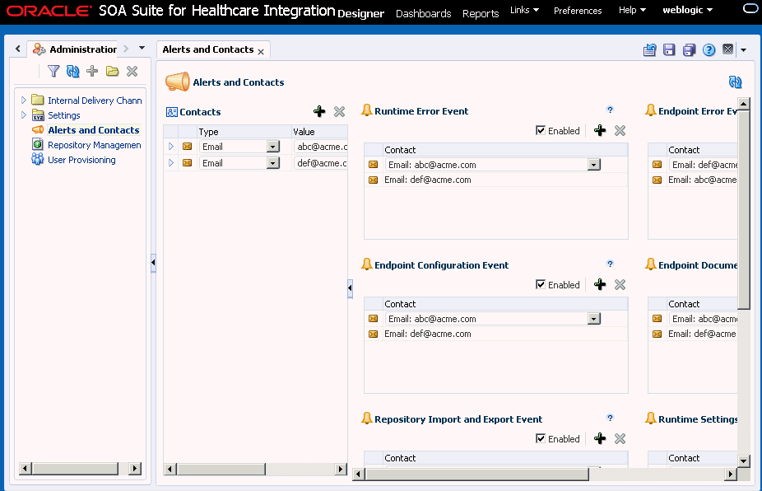Click horizontal scrollbar thumb of events pane
Image resolution: width=762 pixels, height=491 pixels.
pyautogui.click(x=476, y=474)
